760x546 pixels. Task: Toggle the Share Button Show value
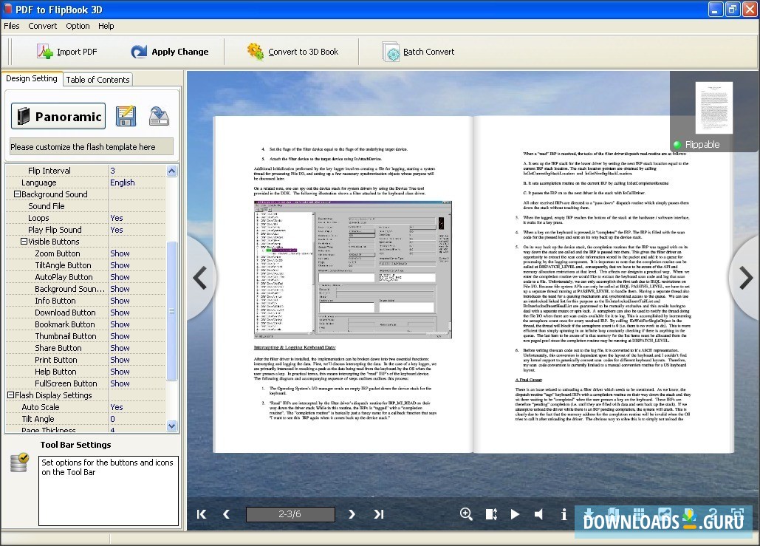coord(137,348)
